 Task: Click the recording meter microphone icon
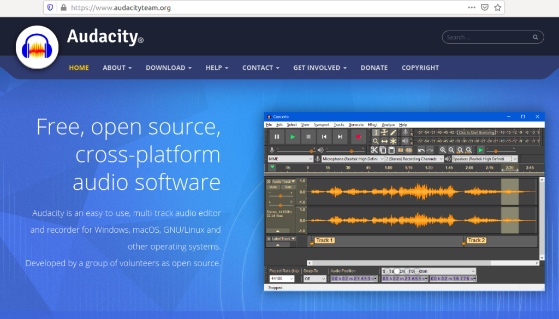pyautogui.click(x=406, y=133)
